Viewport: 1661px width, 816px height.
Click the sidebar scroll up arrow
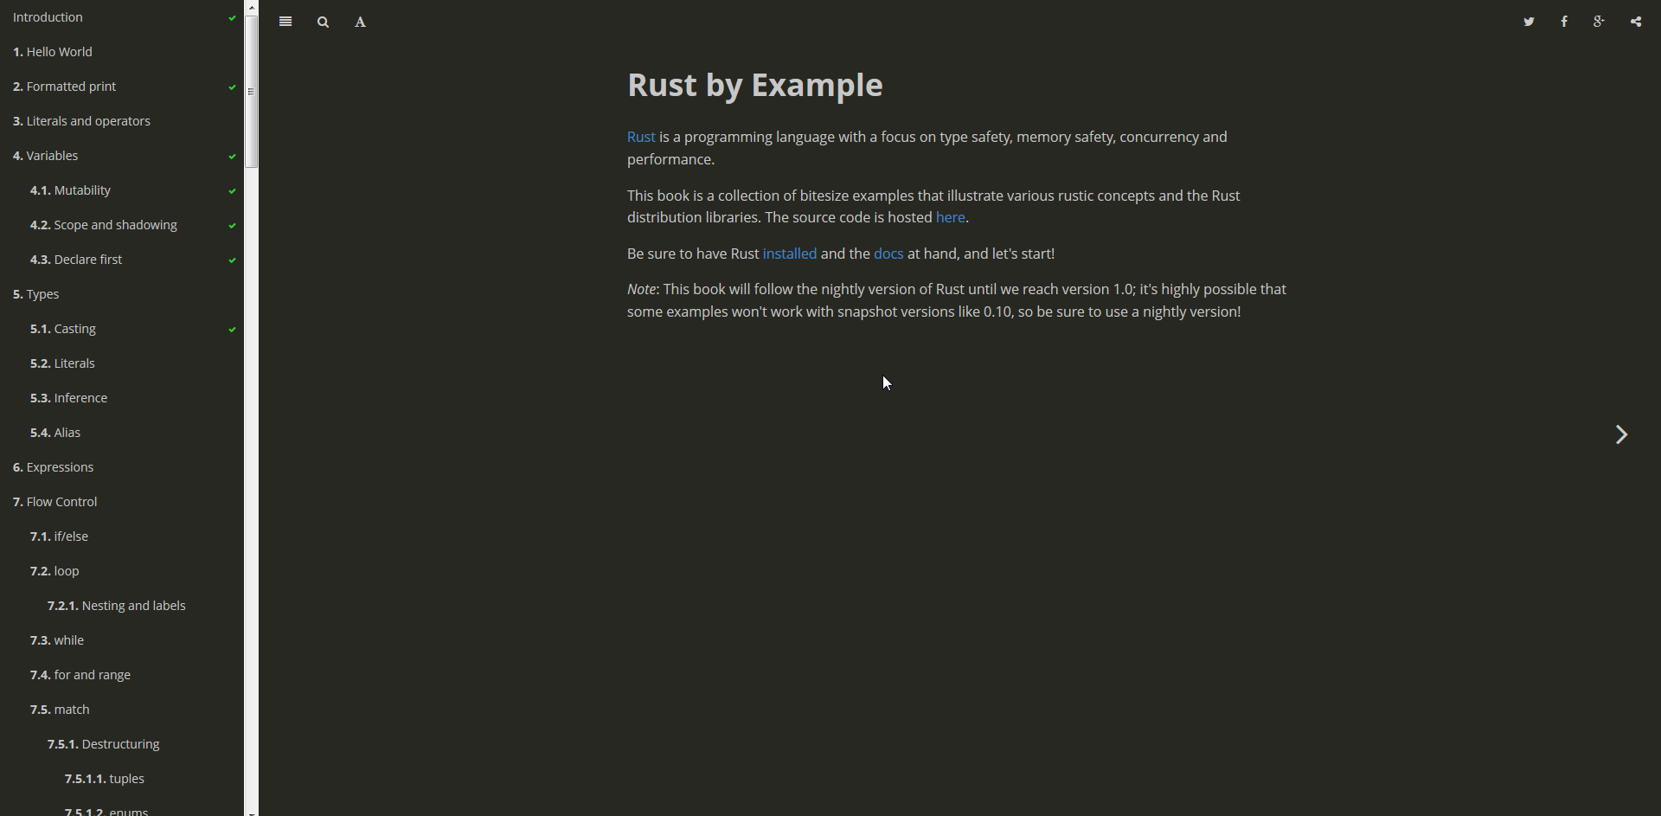[x=252, y=7]
